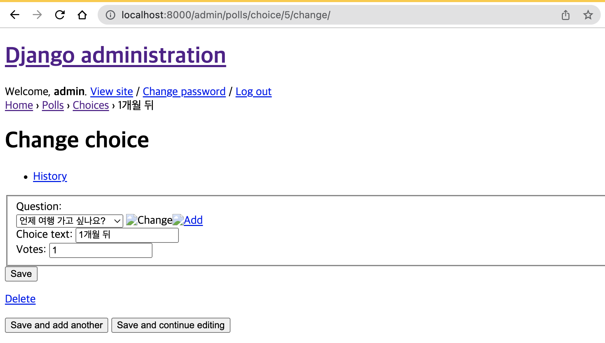Go to Polls breadcrumb
The height and width of the screenshot is (343, 605).
(53, 105)
